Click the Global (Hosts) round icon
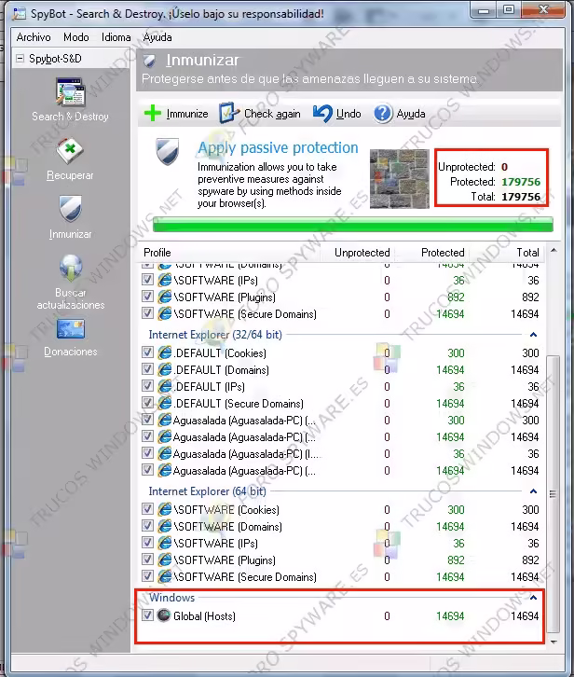 point(164,615)
